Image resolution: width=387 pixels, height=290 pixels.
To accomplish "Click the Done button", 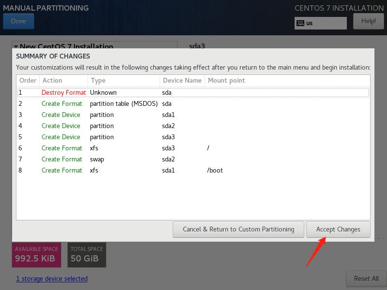I will [x=18, y=21].
